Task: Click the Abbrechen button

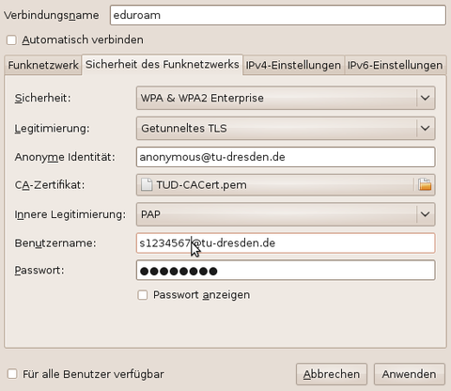Action: [x=332, y=374]
